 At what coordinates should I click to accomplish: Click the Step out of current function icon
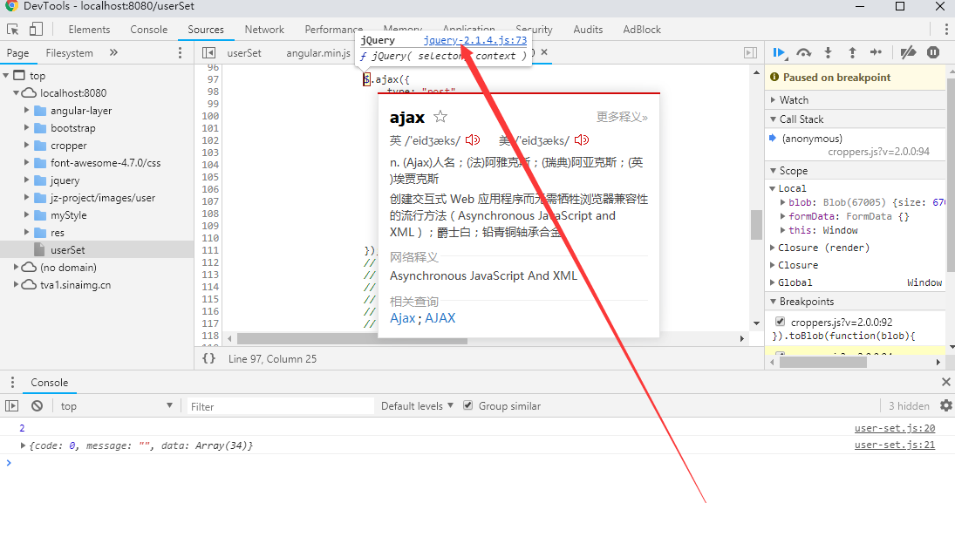tap(852, 52)
